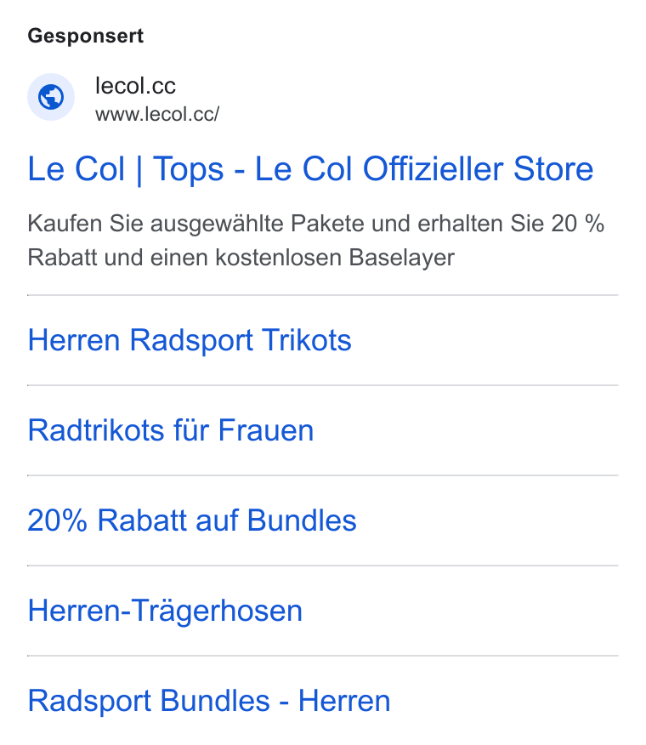Select the 20% Rabatt auf Bundles link

pyautogui.click(x=192, y=520)
